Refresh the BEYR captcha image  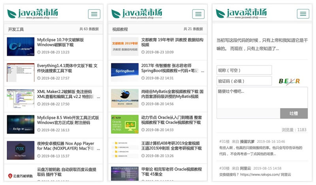pos(290,81)
